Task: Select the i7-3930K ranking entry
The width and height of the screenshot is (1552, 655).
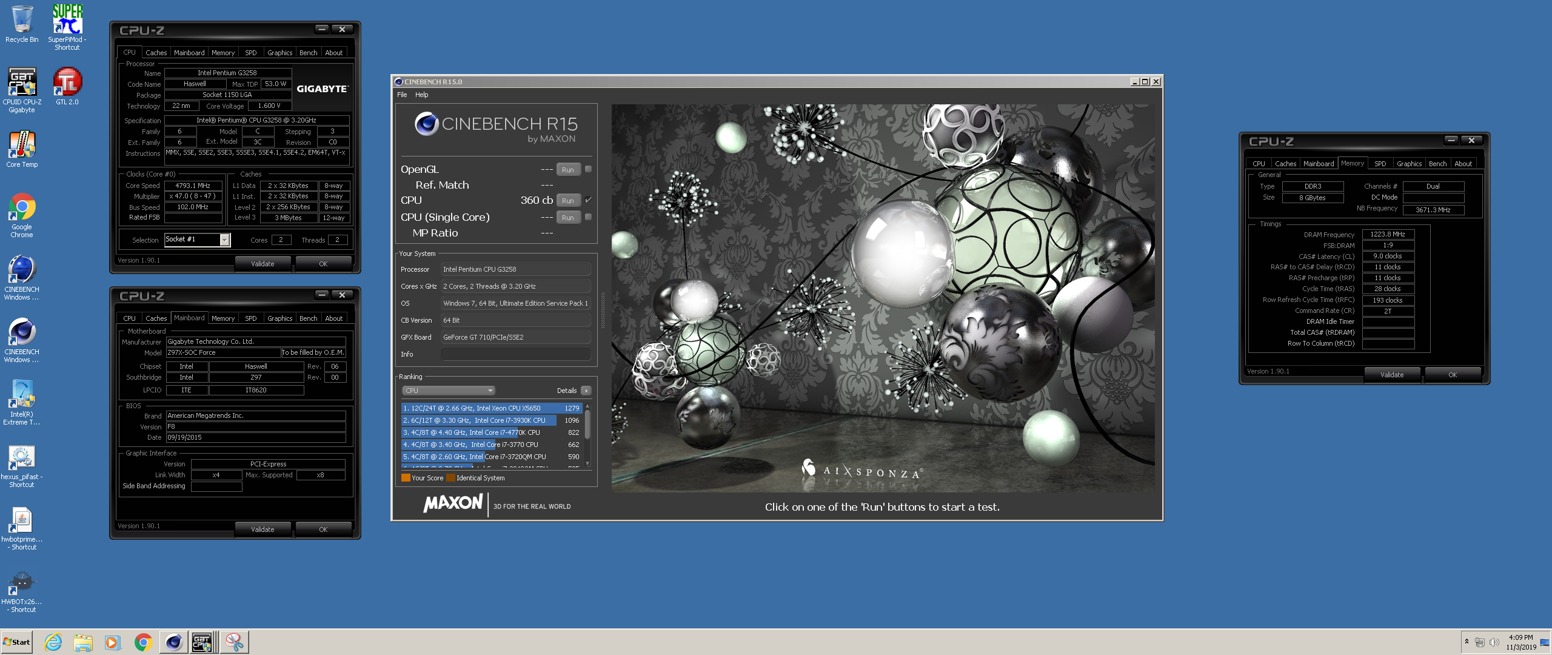Action: pos(492,420)
